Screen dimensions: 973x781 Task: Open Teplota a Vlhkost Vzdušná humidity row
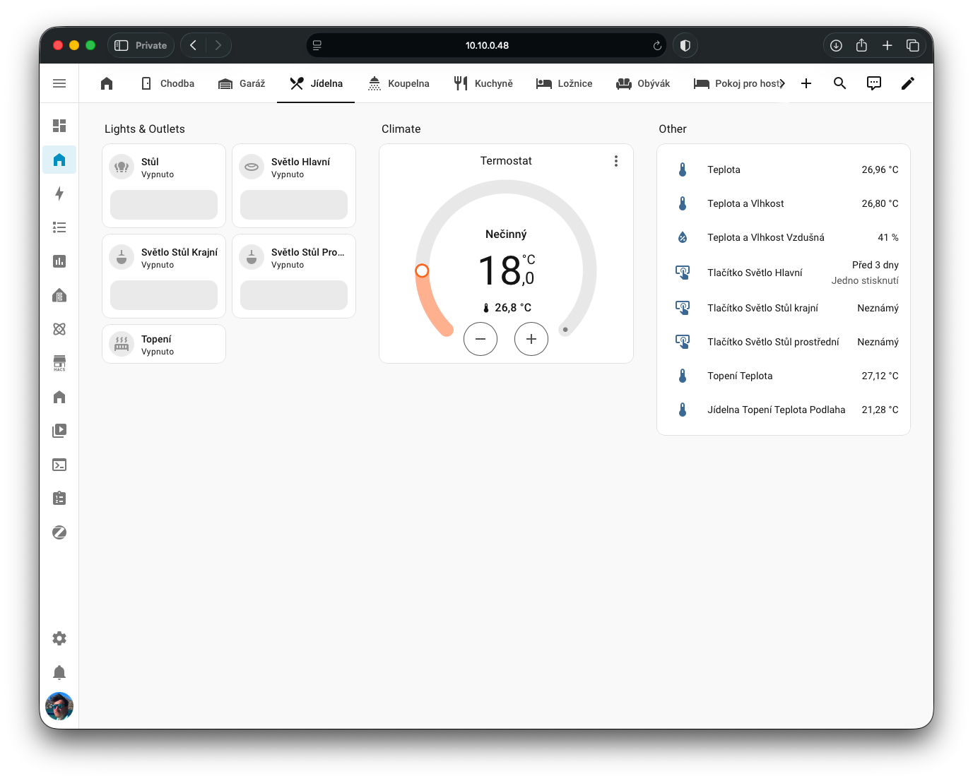point(784,237)
